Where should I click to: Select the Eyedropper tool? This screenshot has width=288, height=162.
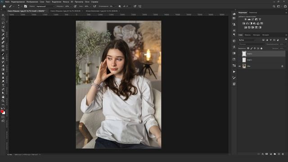[3, 35]
